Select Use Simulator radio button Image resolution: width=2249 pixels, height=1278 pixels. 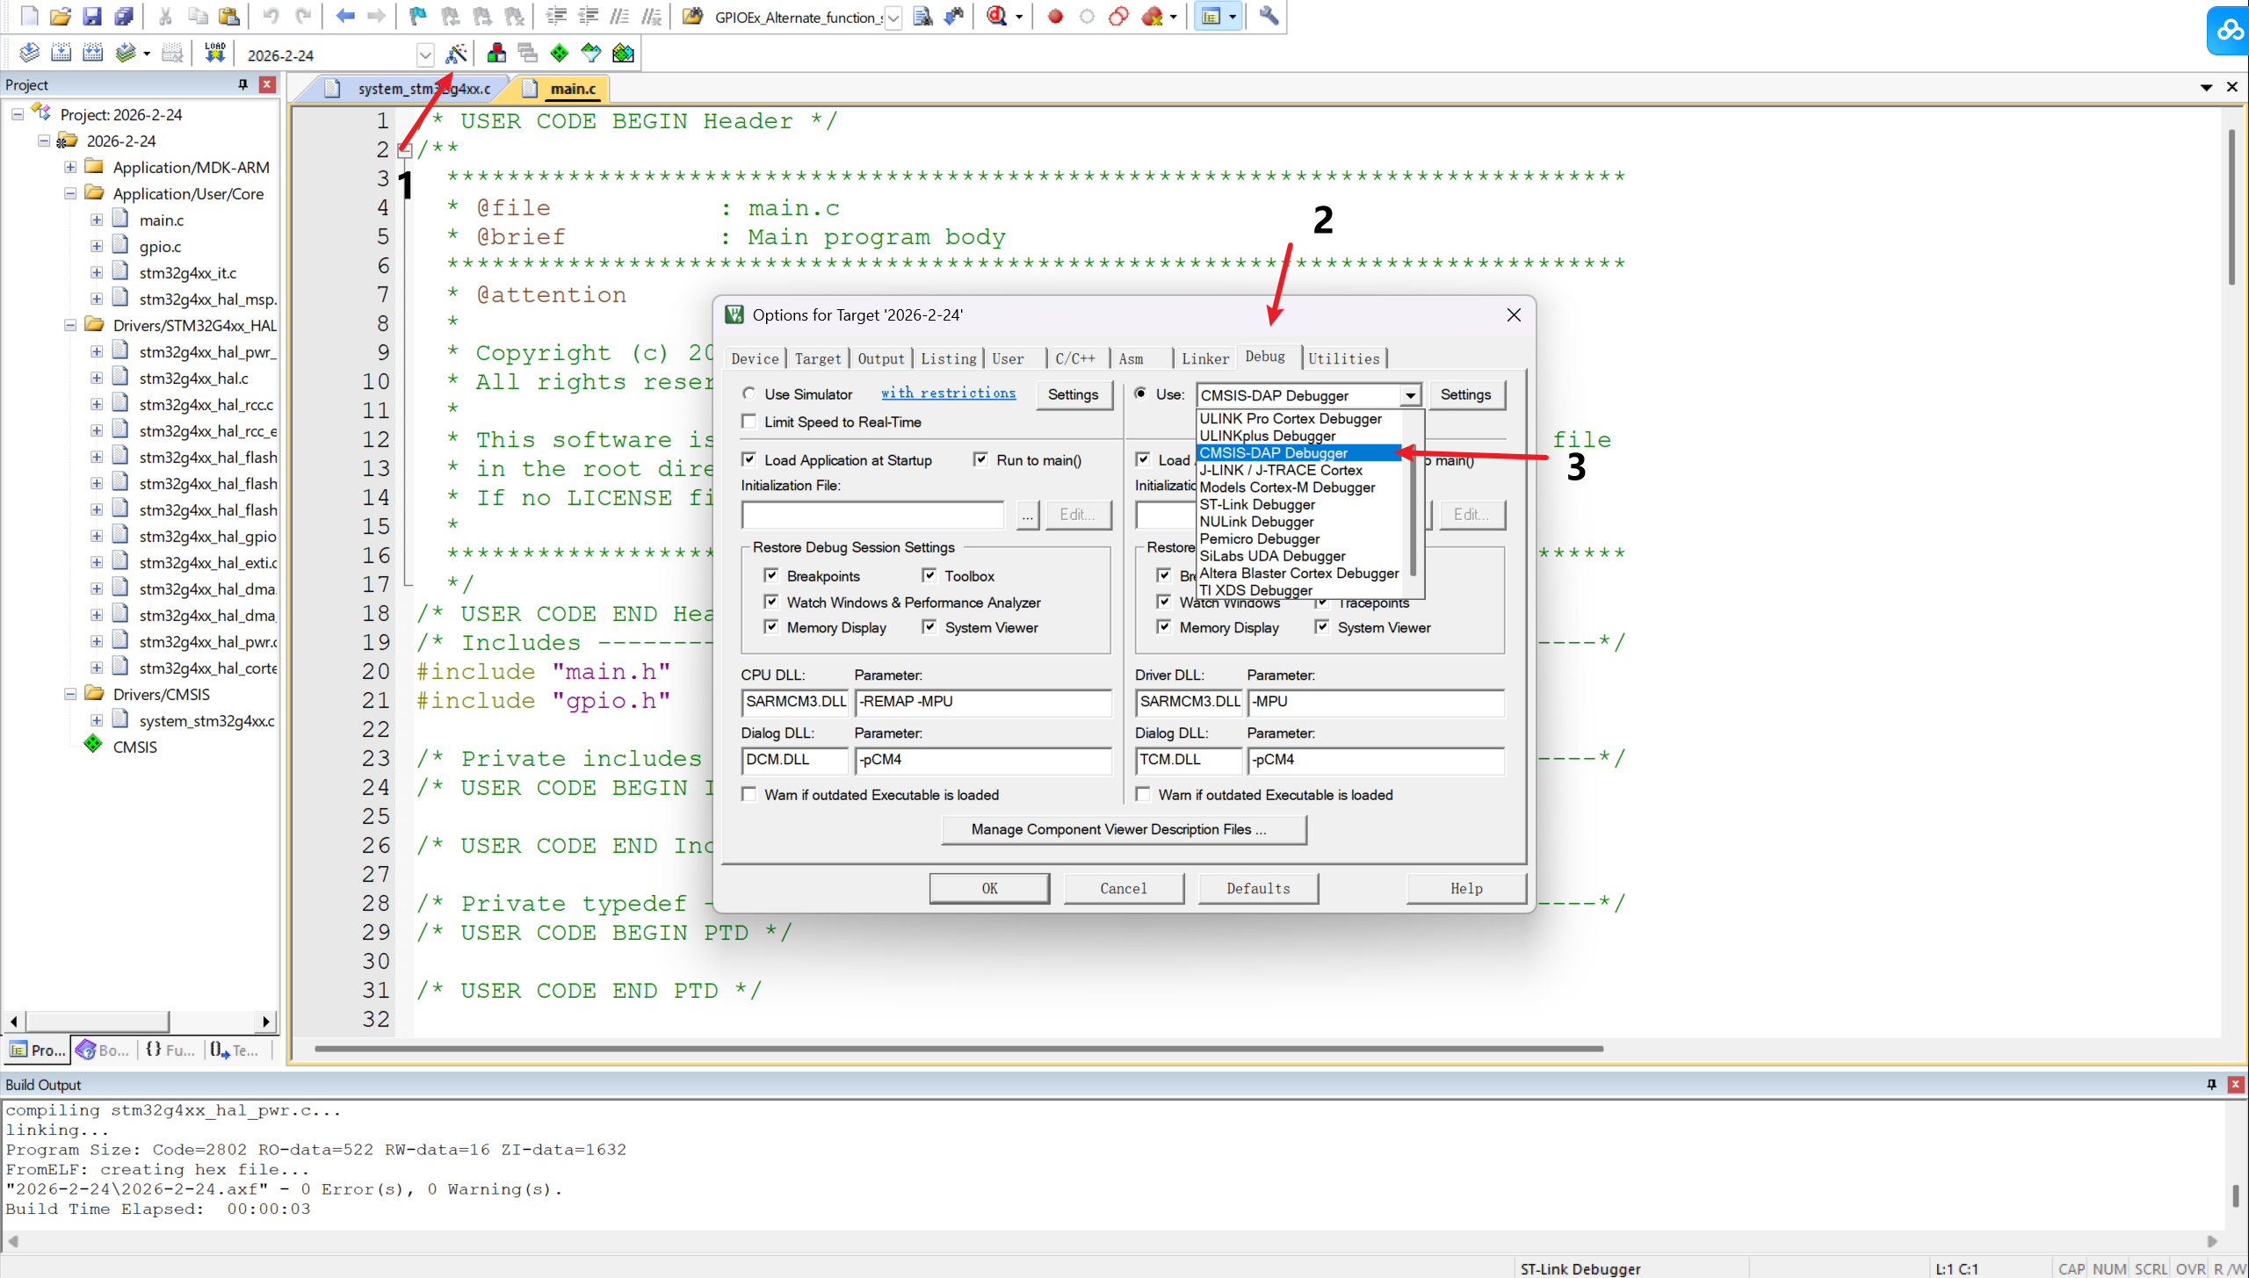[749, 394]
